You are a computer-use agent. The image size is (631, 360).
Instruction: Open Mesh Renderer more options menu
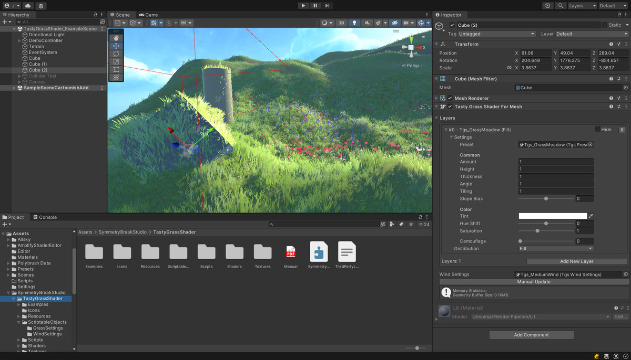pyautogui.click(x=626, y=98)
